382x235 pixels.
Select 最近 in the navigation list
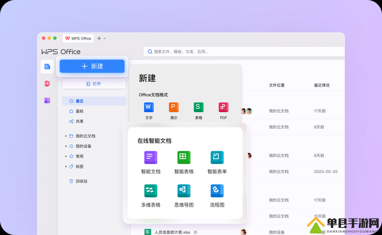click(x=94, y=101)
